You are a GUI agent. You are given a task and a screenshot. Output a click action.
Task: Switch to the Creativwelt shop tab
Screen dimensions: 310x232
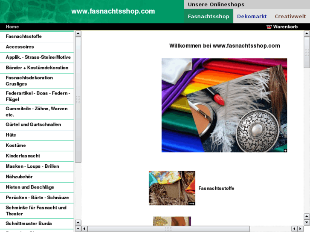pos(290,16)
